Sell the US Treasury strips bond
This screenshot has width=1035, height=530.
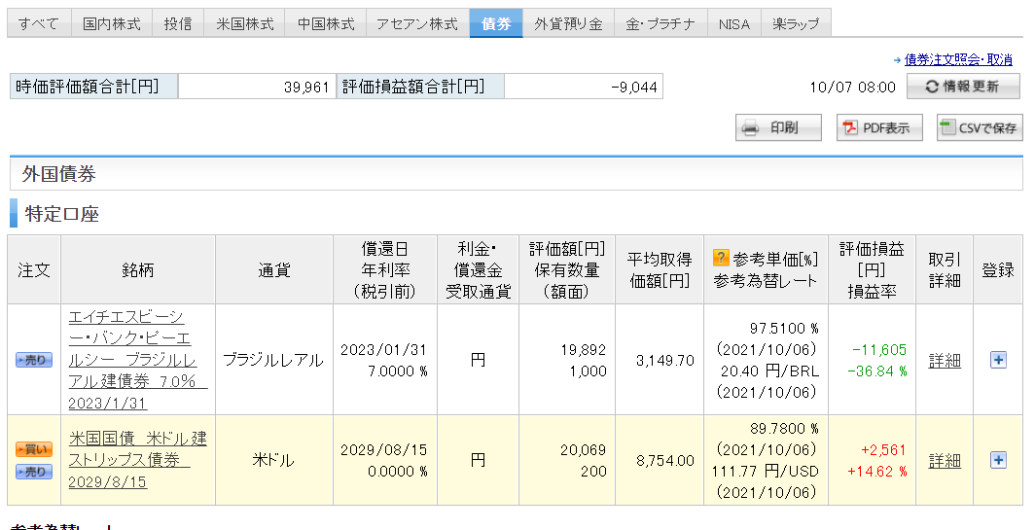click(34, 472)
